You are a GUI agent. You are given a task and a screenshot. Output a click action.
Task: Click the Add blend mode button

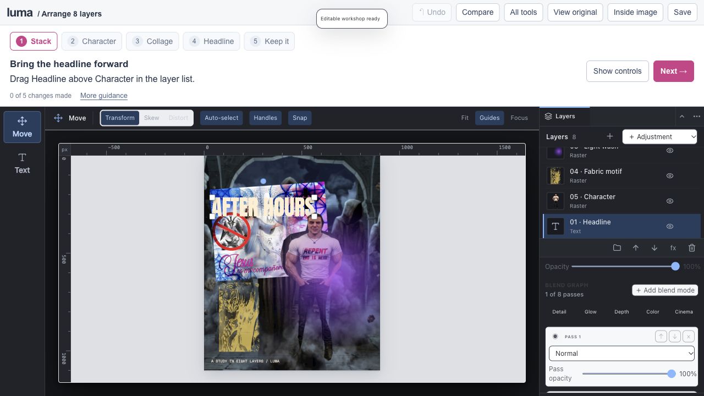tap(665, 290)
